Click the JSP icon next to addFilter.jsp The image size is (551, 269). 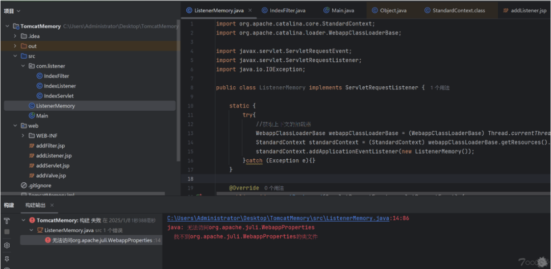pyautogui.click(x=32, y=146)
